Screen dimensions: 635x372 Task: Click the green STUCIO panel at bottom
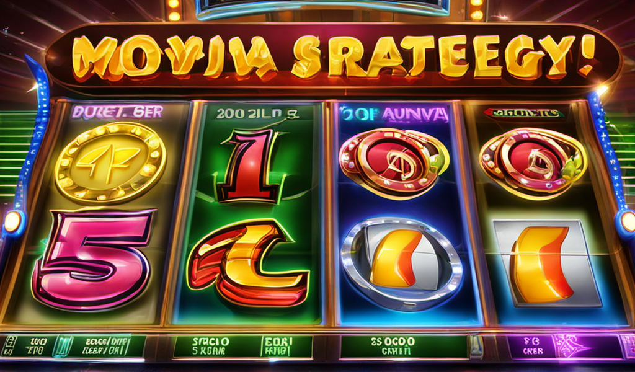click(243, 347)
